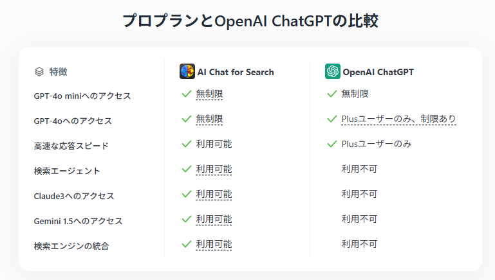495x280 pixels.
Task: Click the AI Chat for Search brain logo
Action: pos(187,71)
